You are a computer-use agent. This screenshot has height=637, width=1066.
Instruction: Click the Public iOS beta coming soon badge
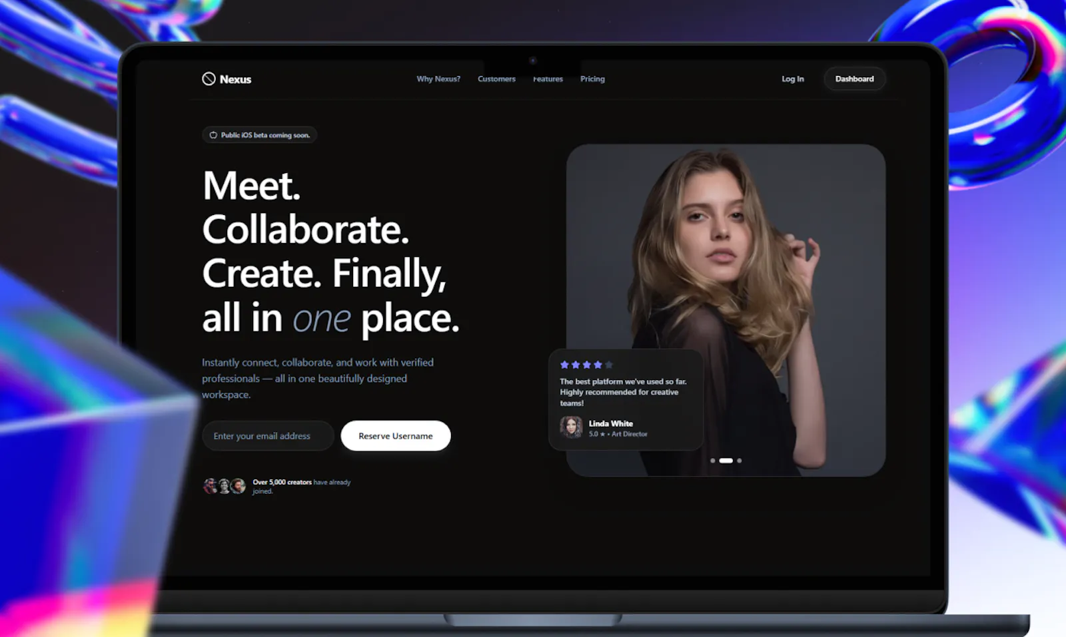coord(259,134)
